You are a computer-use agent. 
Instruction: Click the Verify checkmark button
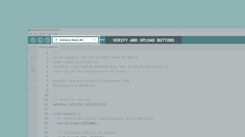pos(33,40)
